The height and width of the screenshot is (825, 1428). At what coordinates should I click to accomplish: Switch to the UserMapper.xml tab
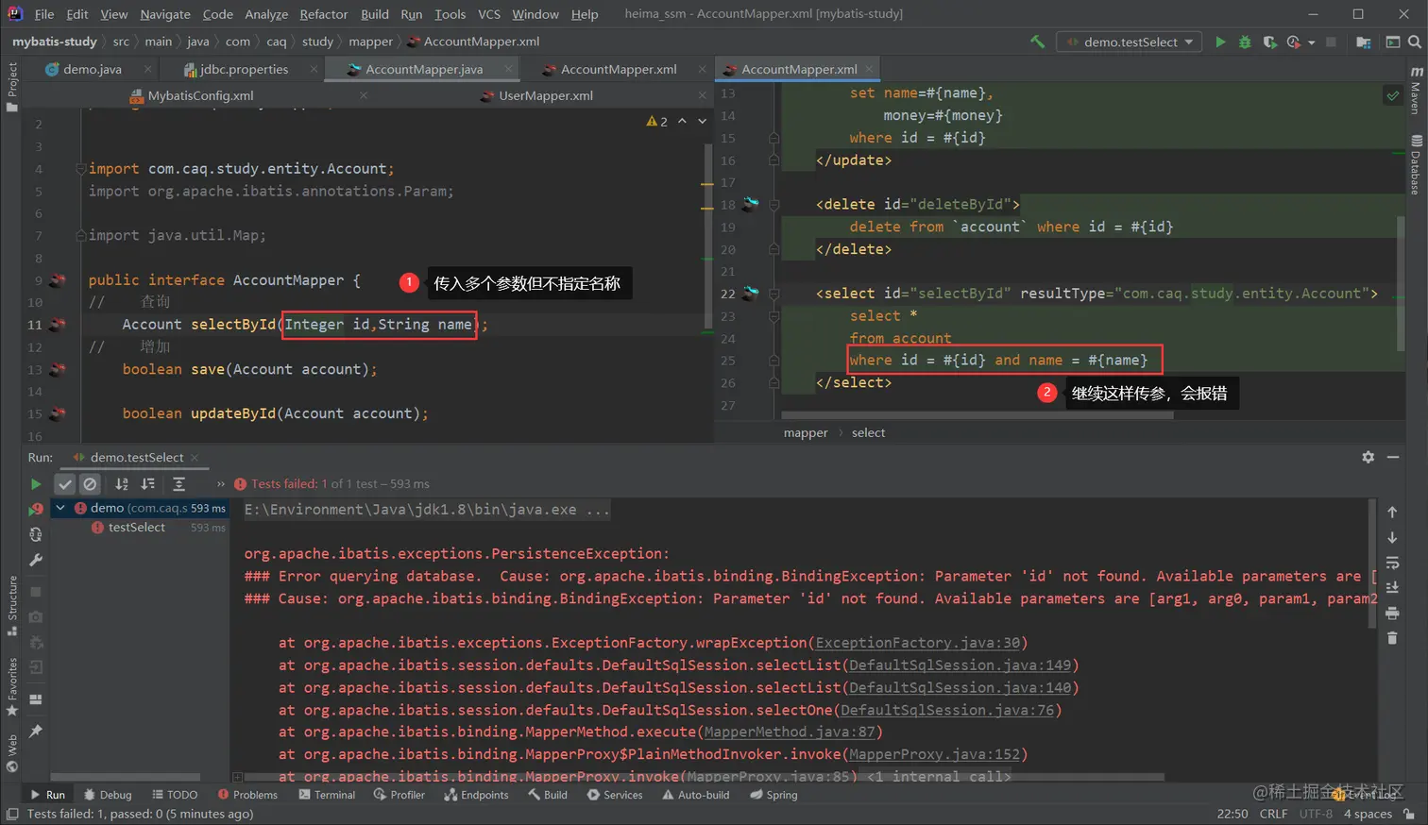pos(536,95)
